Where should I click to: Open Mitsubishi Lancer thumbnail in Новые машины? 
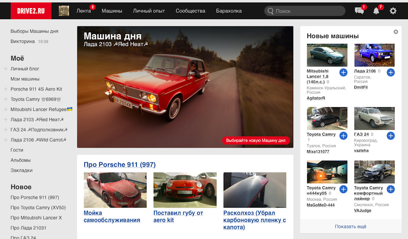coord(327,55)
